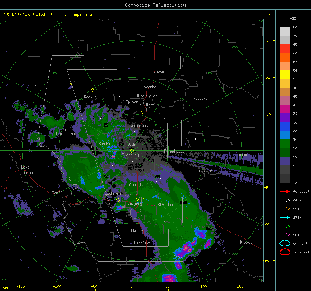Screen dimensions: 311x291
Task: Click the Drumheller label
Action: tap(202, 171)
